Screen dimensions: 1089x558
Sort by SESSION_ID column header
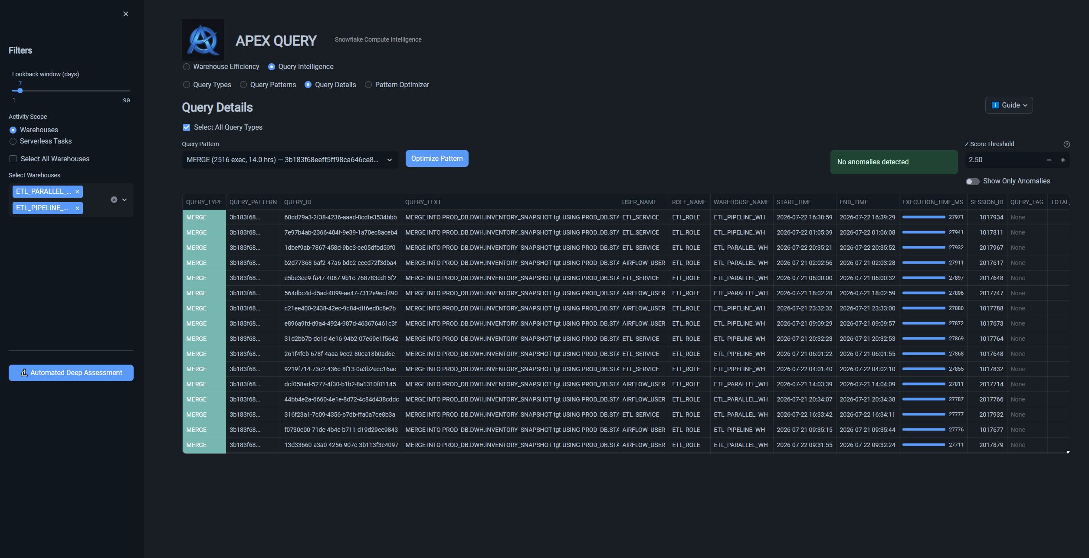point(987,202)
